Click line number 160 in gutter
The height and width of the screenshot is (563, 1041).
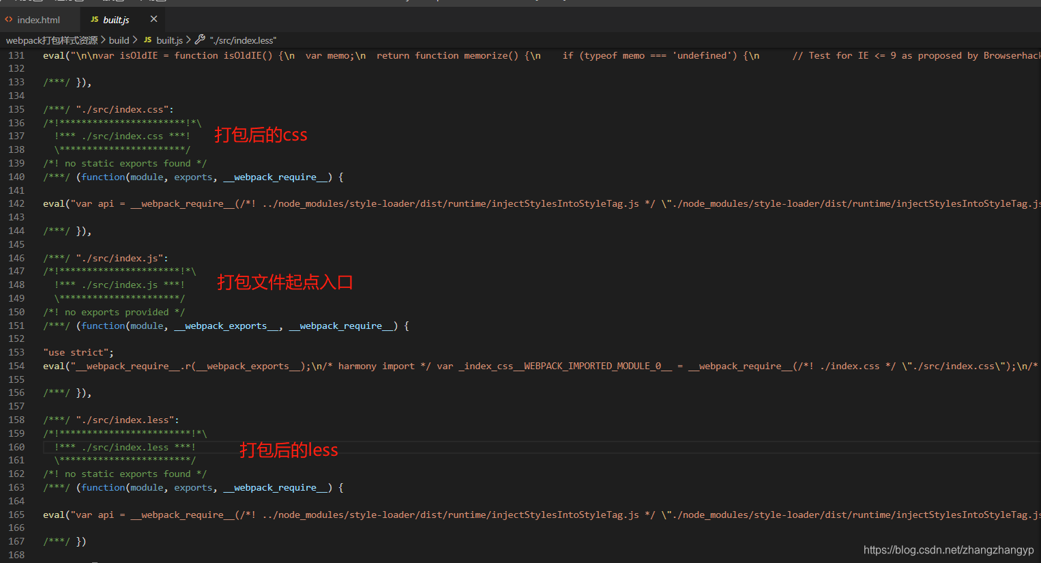[x=16, y=447]
